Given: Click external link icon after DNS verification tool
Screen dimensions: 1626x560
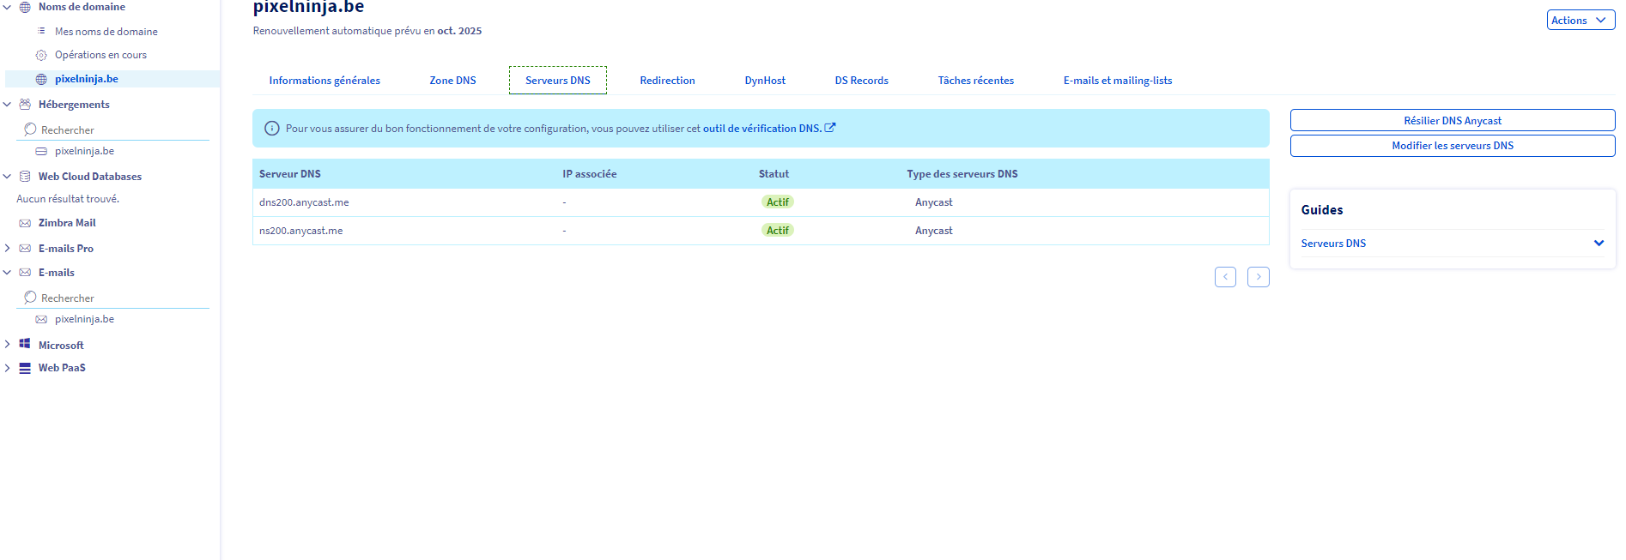Looking at the screenshot, I should pos(830,128).
